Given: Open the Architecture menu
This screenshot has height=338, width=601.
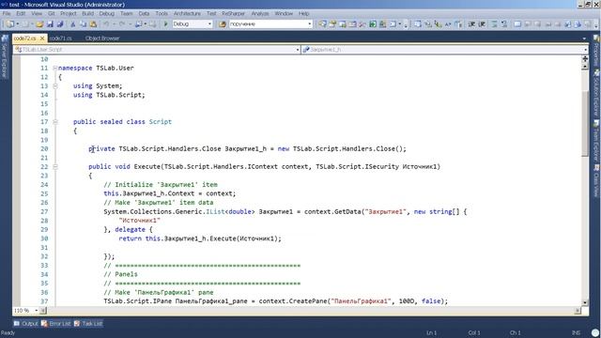Looking at the screenshot, I should (187, 13).
